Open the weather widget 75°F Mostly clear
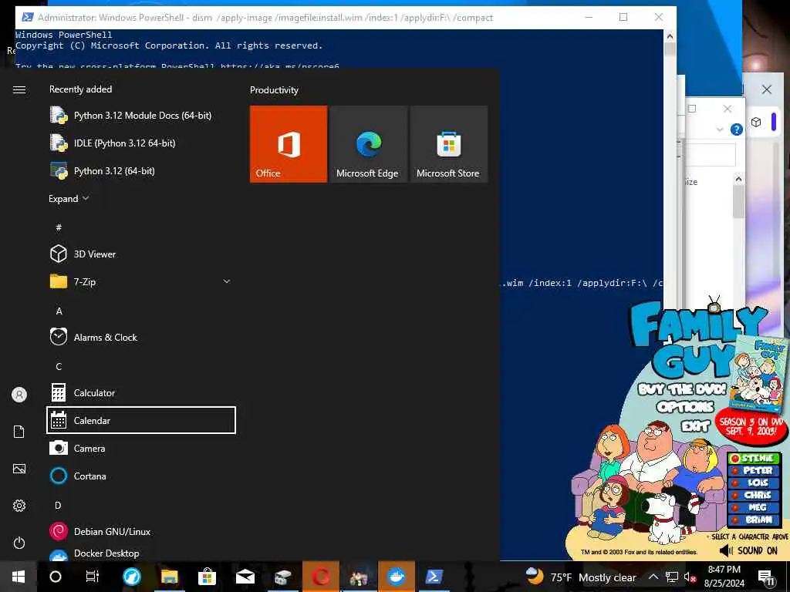 point(580,577)
